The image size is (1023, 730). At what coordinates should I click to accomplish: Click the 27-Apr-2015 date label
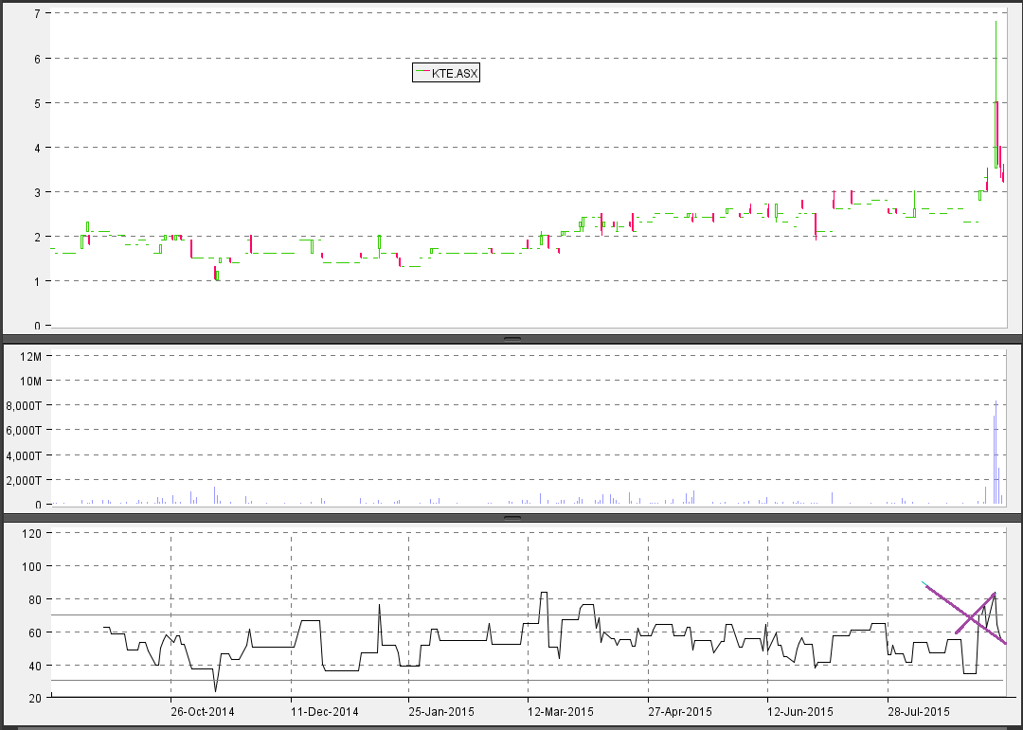click(x=680, y=711)
